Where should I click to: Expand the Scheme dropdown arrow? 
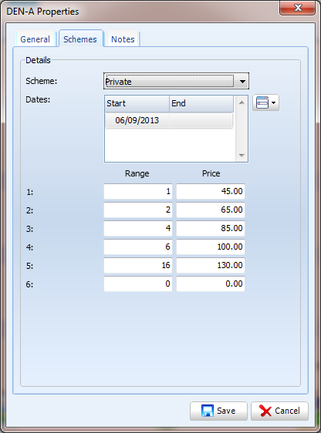pos(242,81)
